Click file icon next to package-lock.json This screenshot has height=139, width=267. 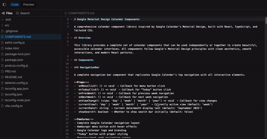coord(2,54)
